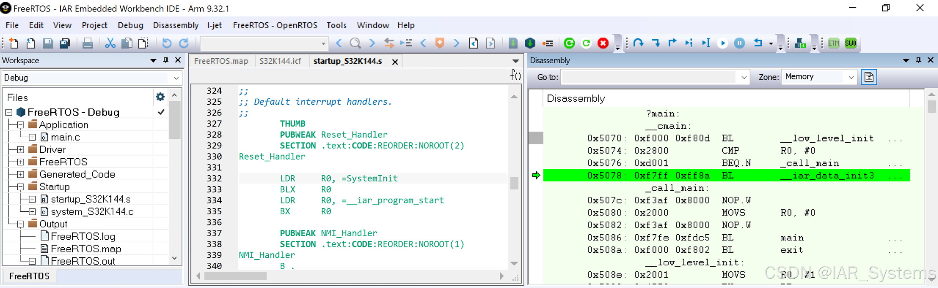Viewport: 938px width, 288px height.
Task: Toggle bookmark using orange bookmark icon
Action: pos(440,43)
